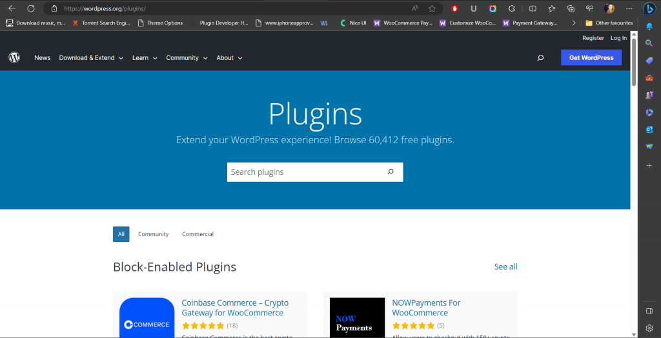Add this page to favourites (star)
Image resolution: width=661 pixels, height=338 pixels.
click(432, 8)
